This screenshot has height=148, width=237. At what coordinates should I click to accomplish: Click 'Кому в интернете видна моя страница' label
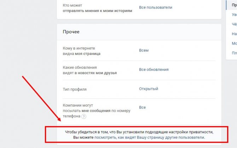pyautogui.click(x=81, y=51)
